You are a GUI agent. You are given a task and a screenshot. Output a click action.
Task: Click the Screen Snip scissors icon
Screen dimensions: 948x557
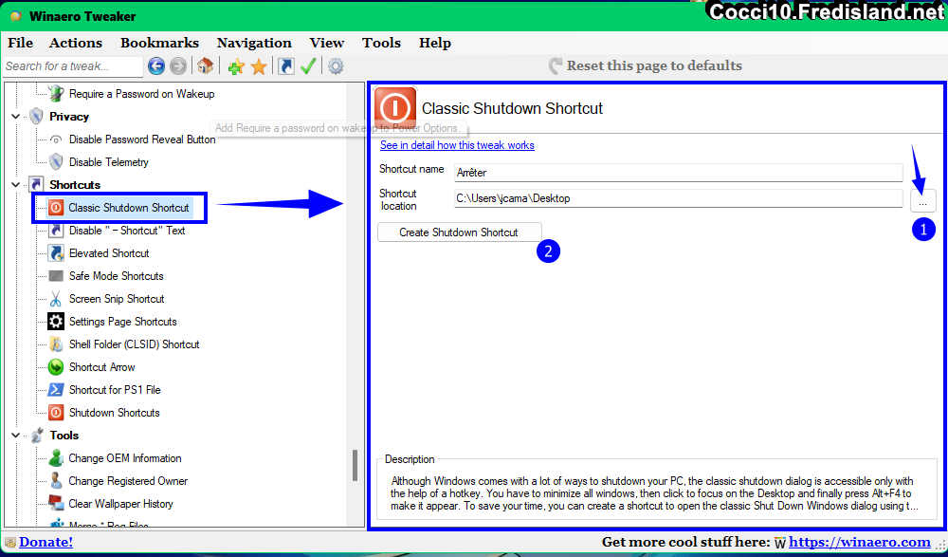(56, 299)
